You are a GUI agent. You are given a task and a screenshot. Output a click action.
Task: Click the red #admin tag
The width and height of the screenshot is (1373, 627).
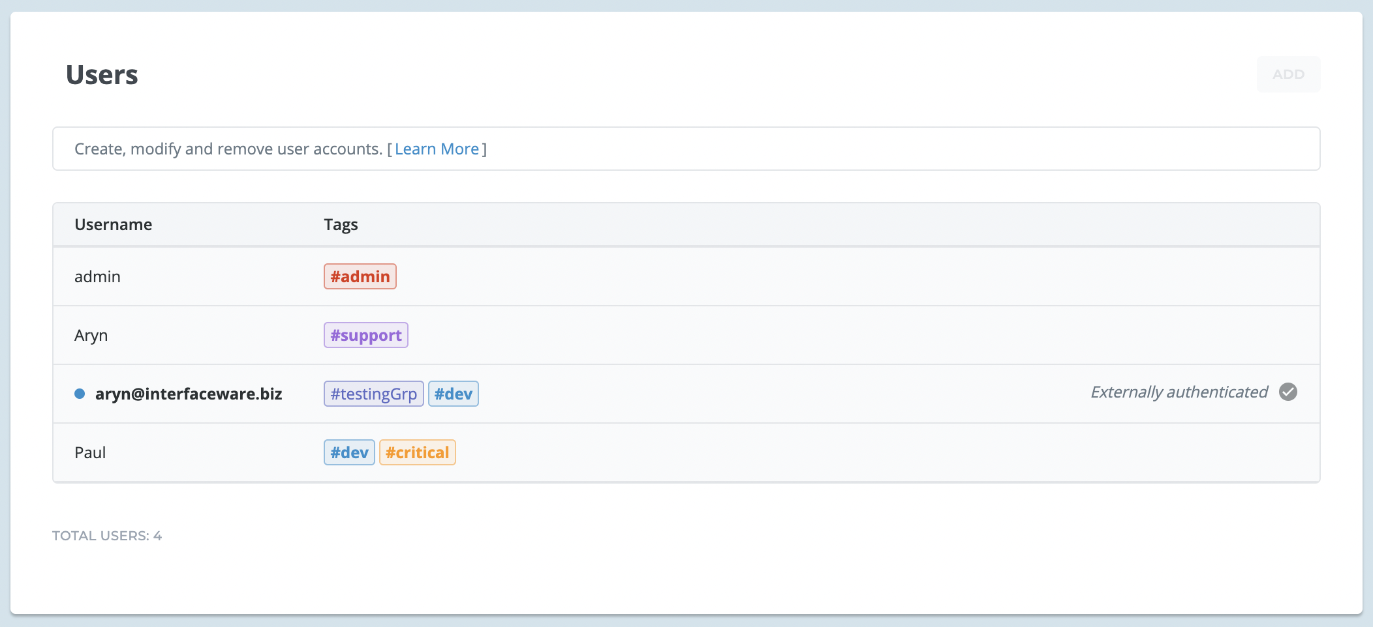(x=360, y=277)
